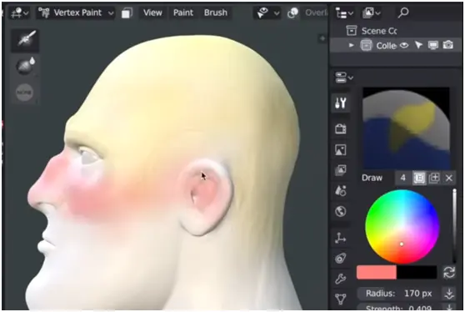Unlink the Draw brush

[x=449, y=178]
